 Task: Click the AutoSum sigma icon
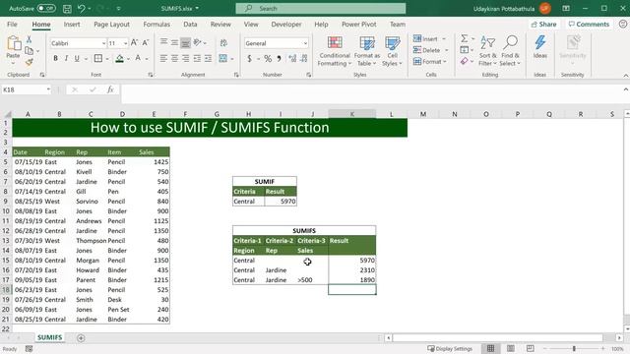pyautogui.click(x=464, y=38)
